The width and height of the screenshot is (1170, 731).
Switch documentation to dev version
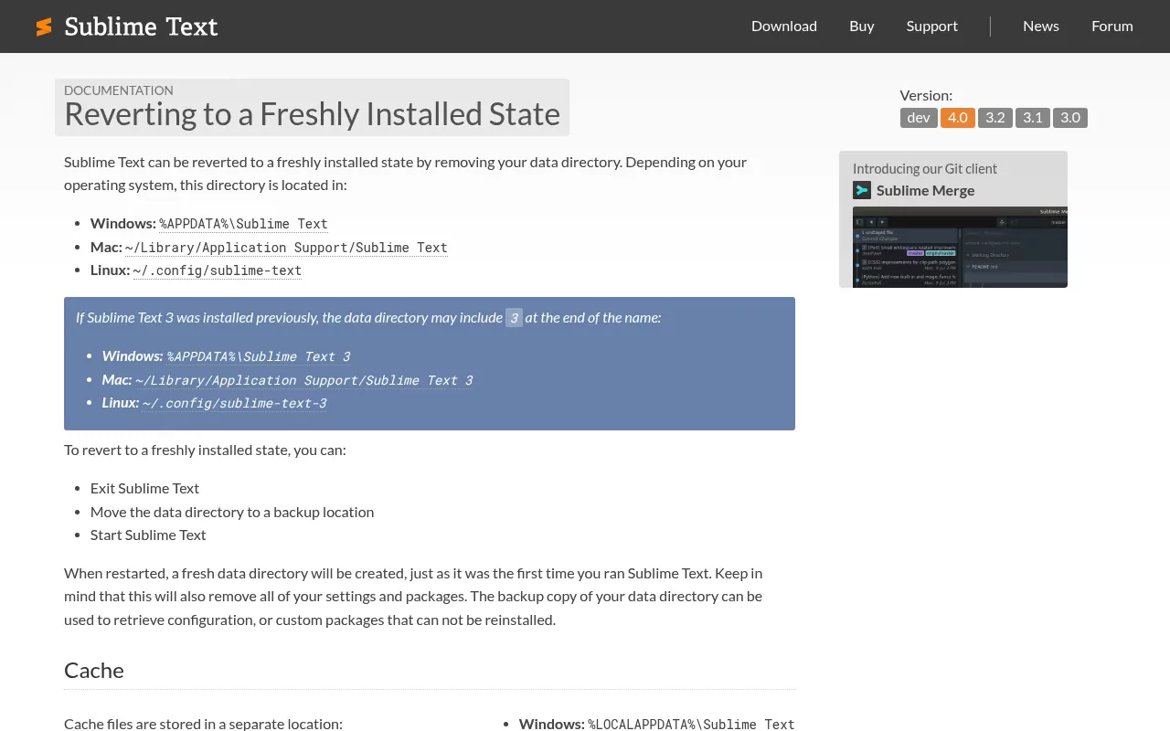pos(919,118)
